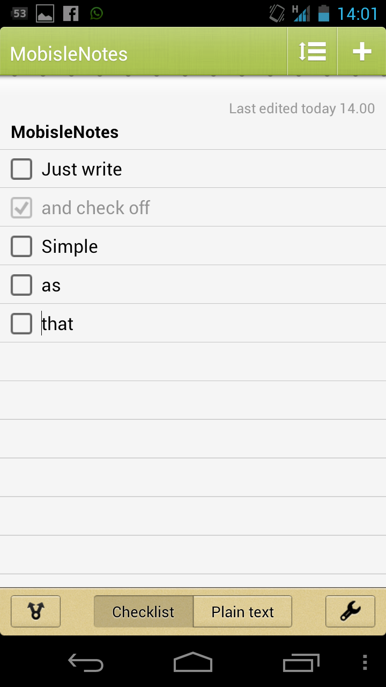Switch to Checklist mode
386x687 pixels.
(x=143, y=611)
